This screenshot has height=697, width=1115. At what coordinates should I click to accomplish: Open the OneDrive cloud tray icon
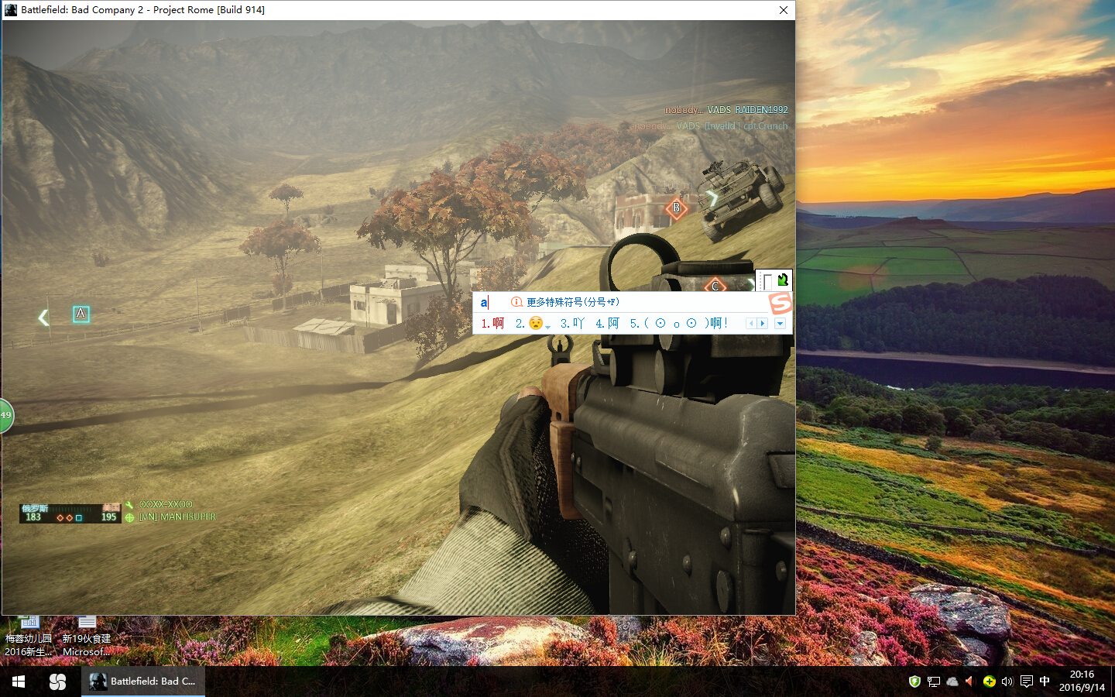pos(952,682)
